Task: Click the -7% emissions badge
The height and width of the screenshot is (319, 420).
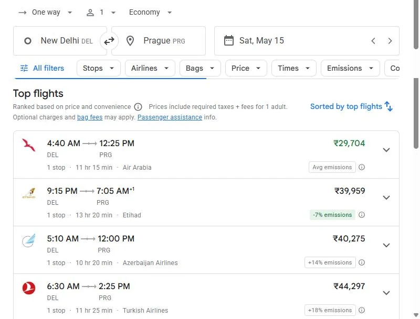Action: [332, 215]
